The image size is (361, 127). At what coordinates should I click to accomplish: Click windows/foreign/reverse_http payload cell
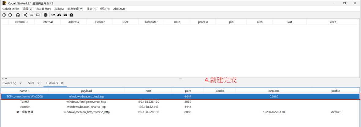tap(86, 102)
